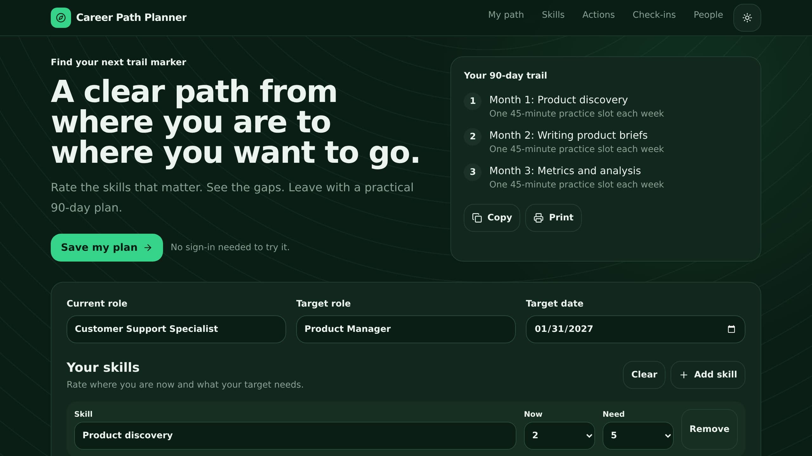Remove the Product discovery skill

coord(709,429)
